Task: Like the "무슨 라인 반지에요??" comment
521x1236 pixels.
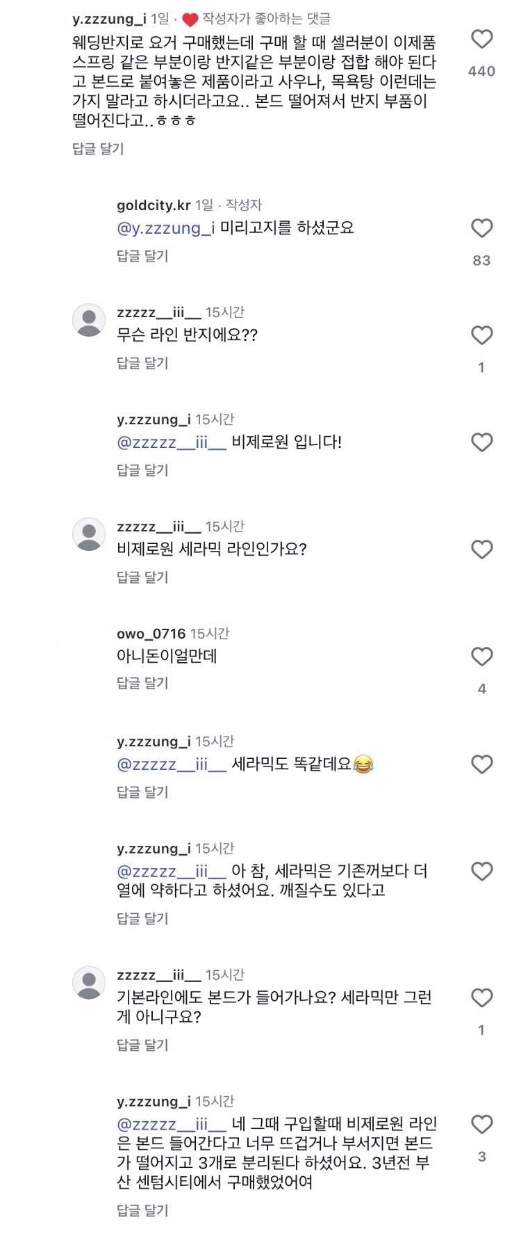Action: click(x=481, y=335)
